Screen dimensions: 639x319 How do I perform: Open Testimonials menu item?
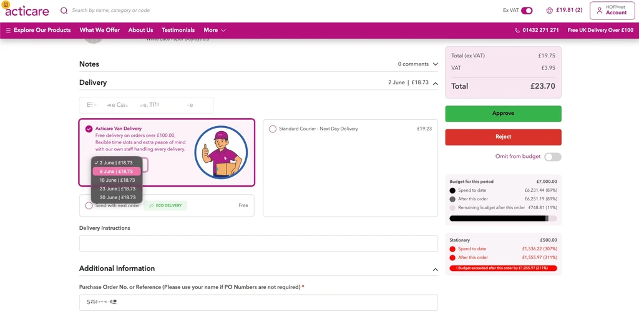click(178, 30)
